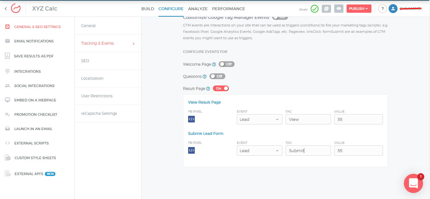Click the View Result Page heading

(x=204, y=102)
